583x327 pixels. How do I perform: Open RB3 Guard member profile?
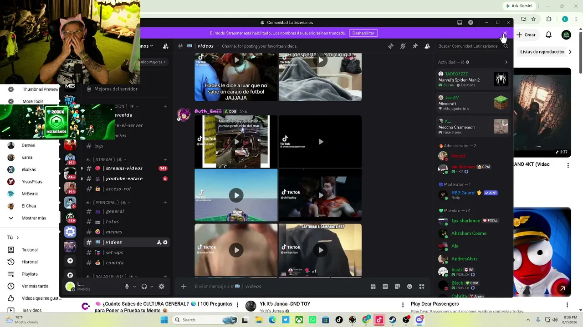pyautogui.click(x=473, y=195)
